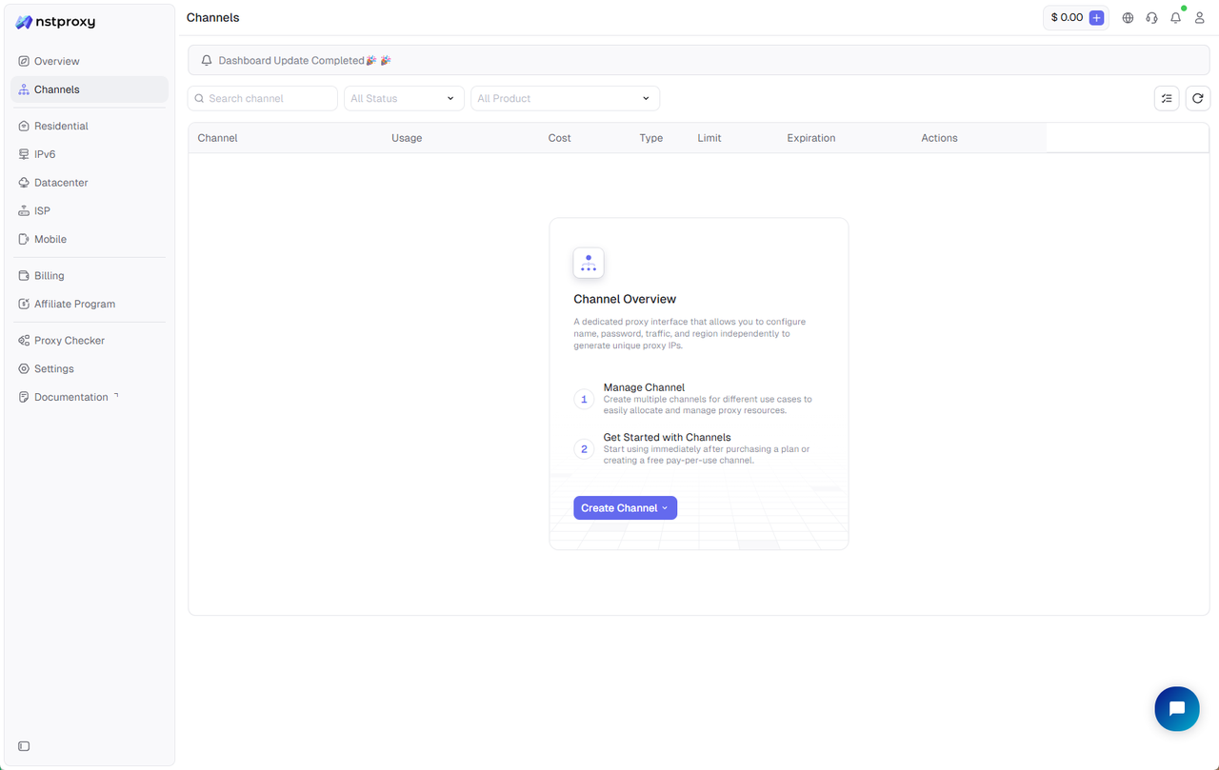Click the add funds plus icon
This screenshot has height=770, width=1219.
pyautogui.click(x=1096, y=17)
